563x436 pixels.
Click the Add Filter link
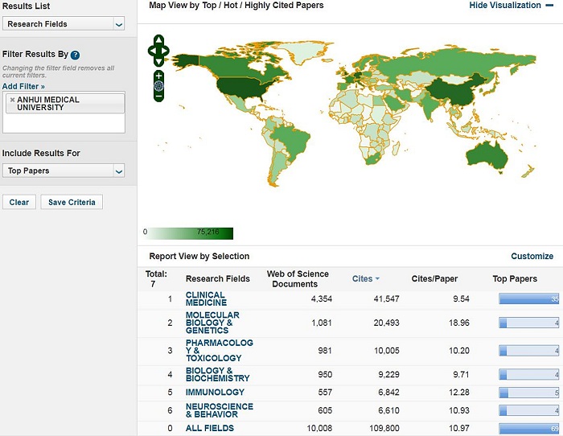tap(23, 86)
